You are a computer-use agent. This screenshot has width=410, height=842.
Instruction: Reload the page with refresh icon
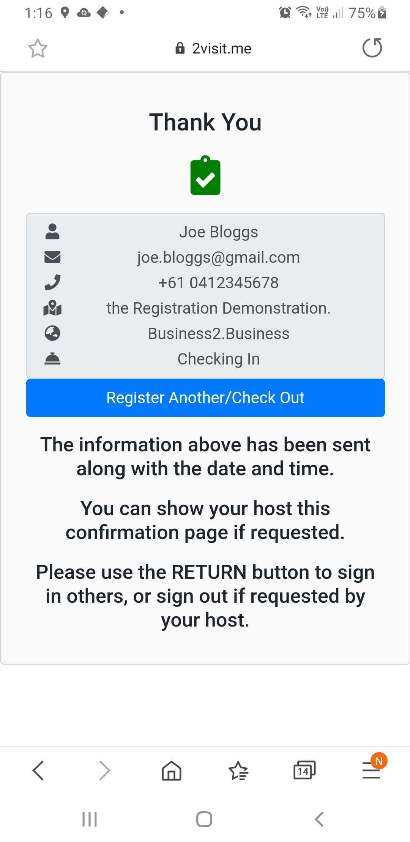(372, 48)
